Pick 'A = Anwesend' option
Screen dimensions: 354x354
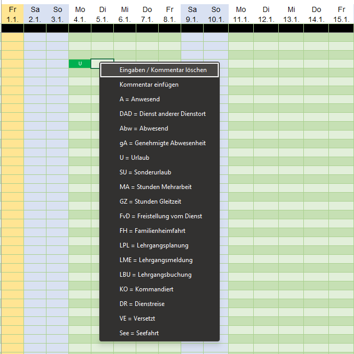159,99
